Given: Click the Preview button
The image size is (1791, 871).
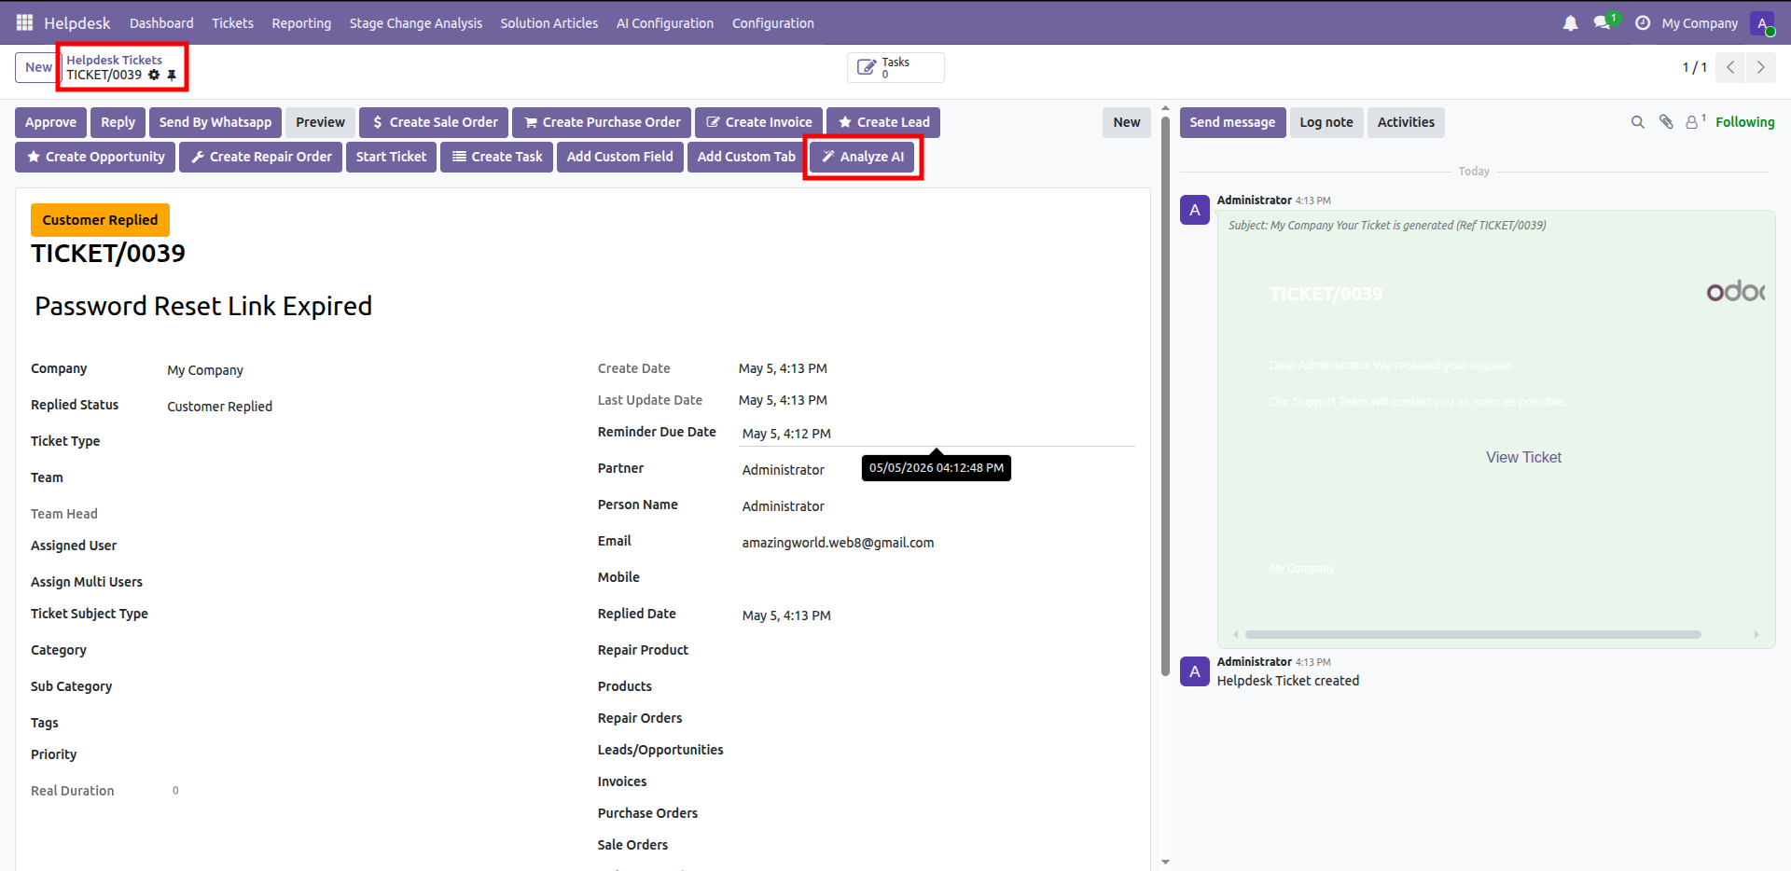Looking at the screenshot, I should [x=320, y=122].
